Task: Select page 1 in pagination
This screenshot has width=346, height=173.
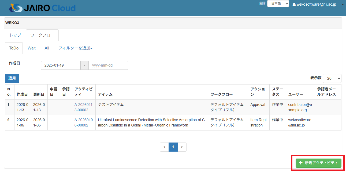Action: click(173, 147)
